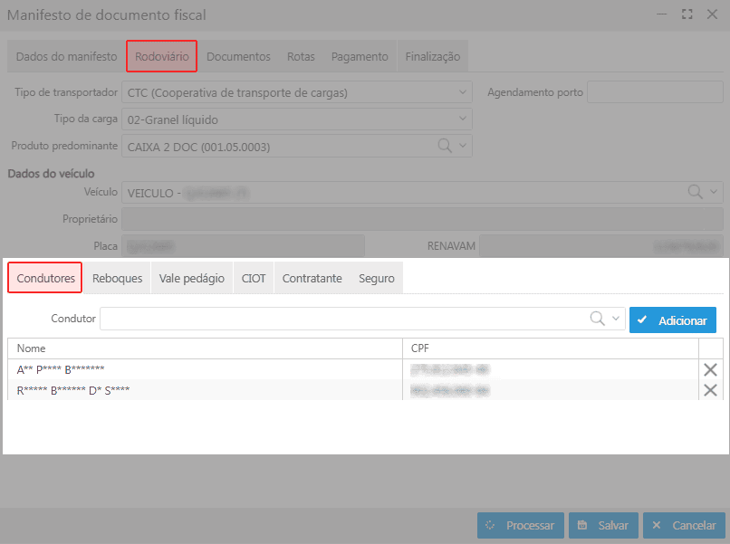Screen dimensions: 730x544
Task: Click the Salvar button
Action: [603, 525]
